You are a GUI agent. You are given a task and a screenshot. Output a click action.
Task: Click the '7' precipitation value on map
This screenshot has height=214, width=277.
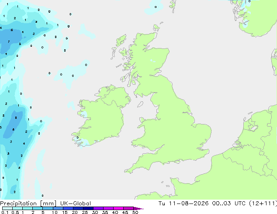coord(9,42)
